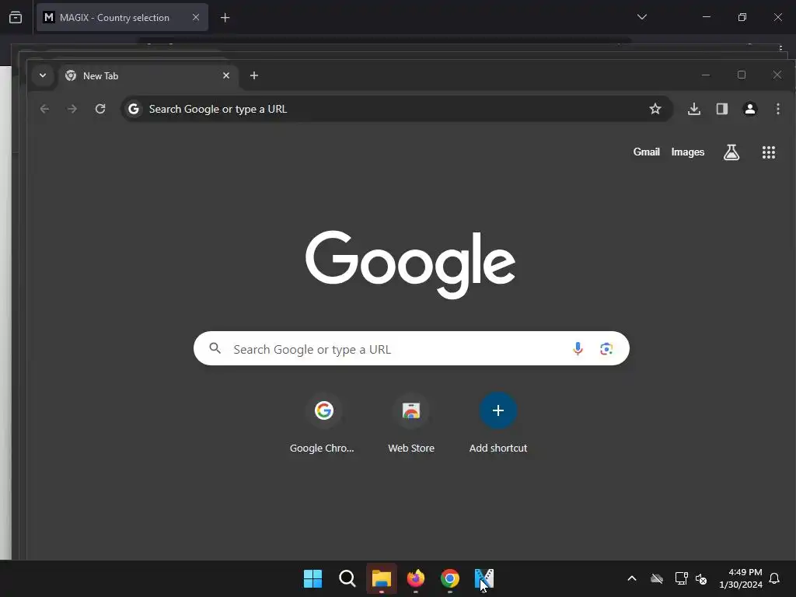Click OneDrive cloud tray icon
The height and width of the screenshot is (597, 796).
(x=656, y=578)
